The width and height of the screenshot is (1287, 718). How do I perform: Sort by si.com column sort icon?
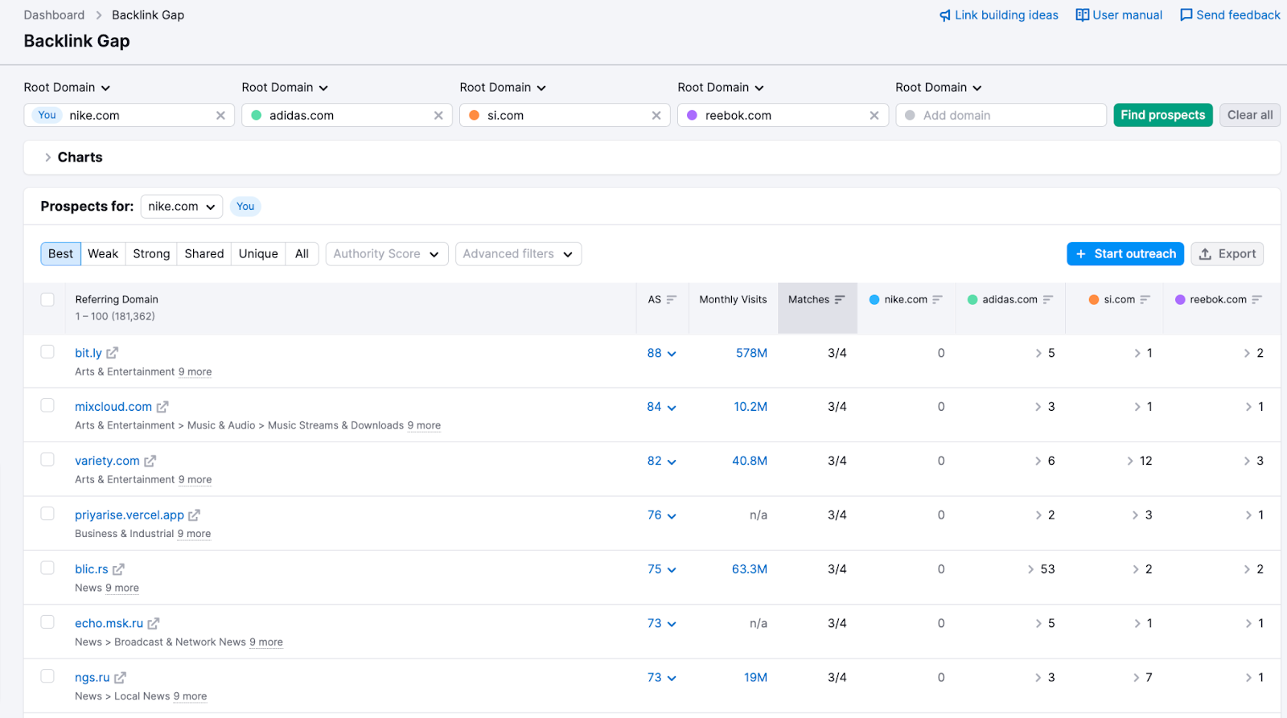[1145, 300]
